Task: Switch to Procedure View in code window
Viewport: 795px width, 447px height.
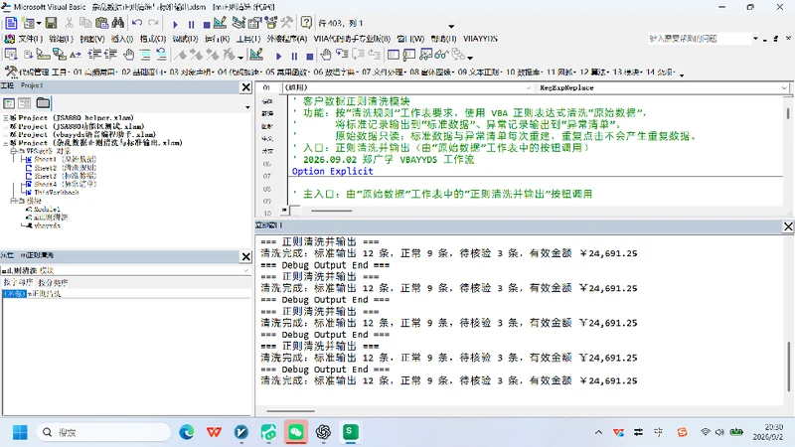Action: (285, 211)
